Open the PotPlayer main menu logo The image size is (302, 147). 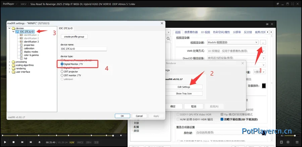point(10,4)
